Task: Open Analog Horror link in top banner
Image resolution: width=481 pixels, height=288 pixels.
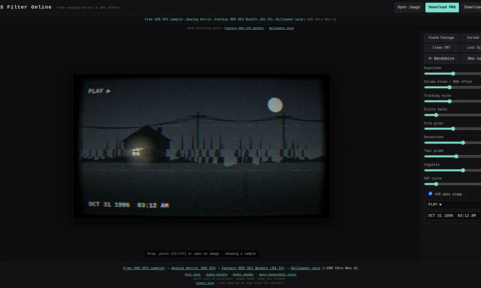Action: [199, 19]
